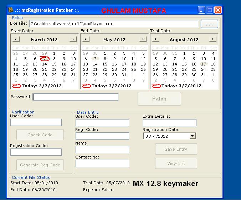Image resolution: width=241 pixels, height=200 pixels.
Task: Click August 2012 title in Trial Date calendar
Action: pos(184,40)
